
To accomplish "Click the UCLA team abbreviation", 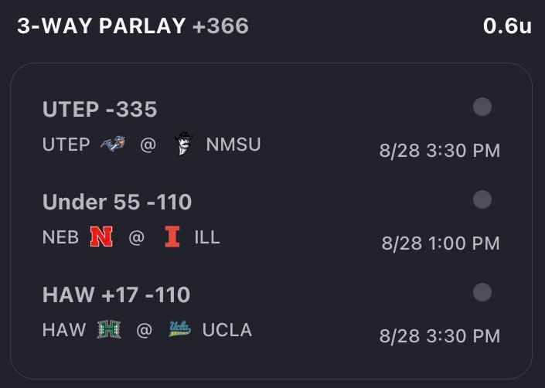I will 227,329.
